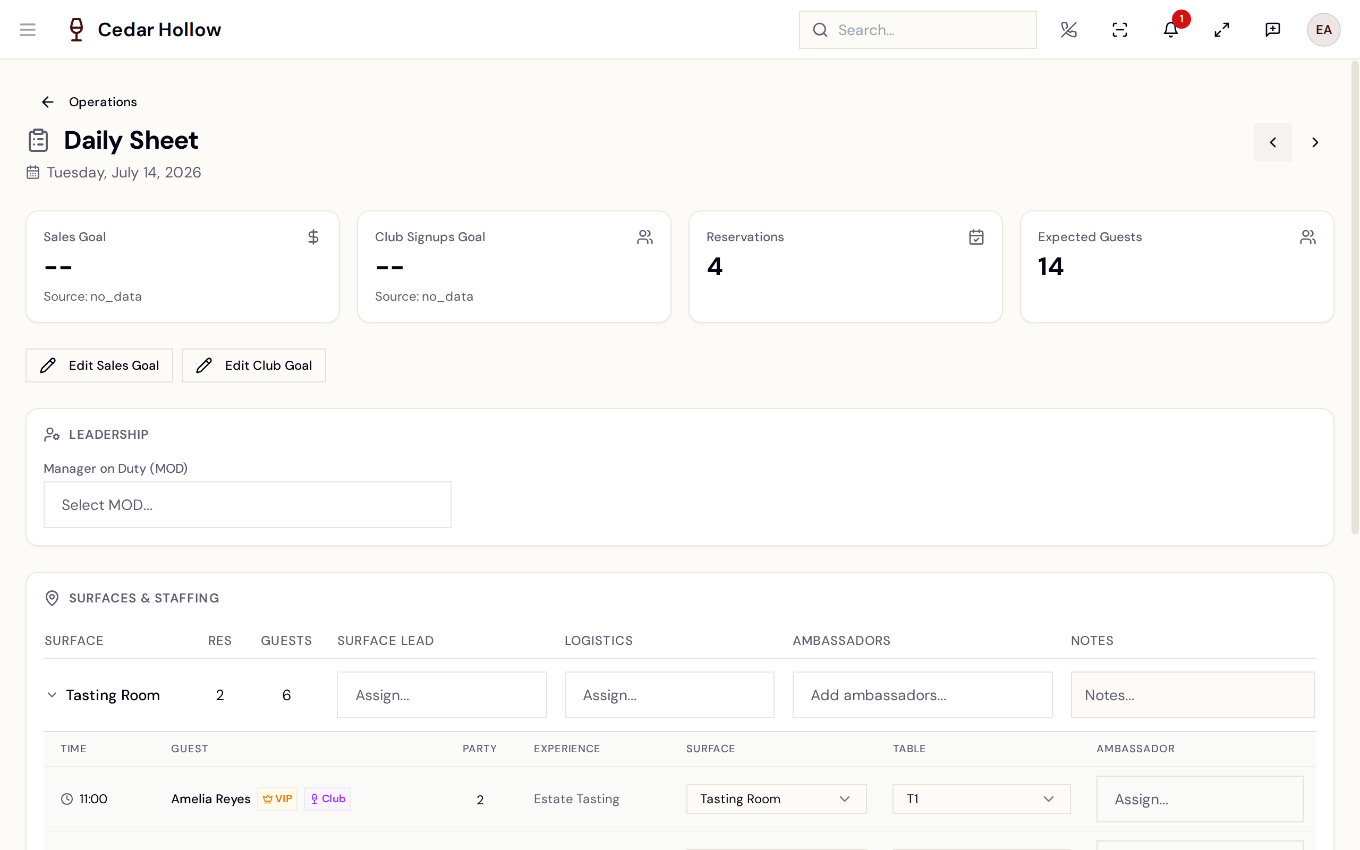Click the Expected Guests count 14
This screenshot has height=850, width=1360.
1051,267
